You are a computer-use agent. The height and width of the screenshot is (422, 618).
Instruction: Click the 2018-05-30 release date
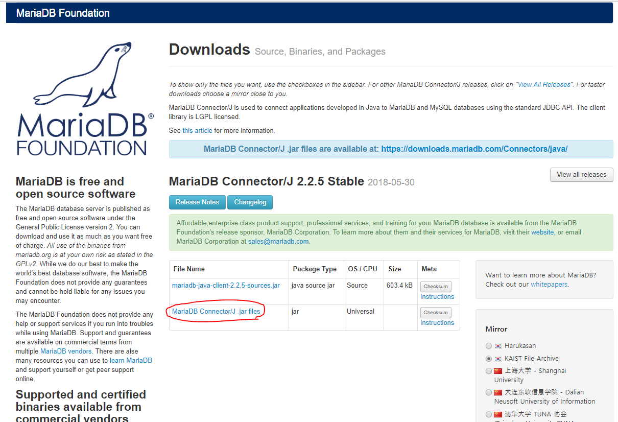391,182
